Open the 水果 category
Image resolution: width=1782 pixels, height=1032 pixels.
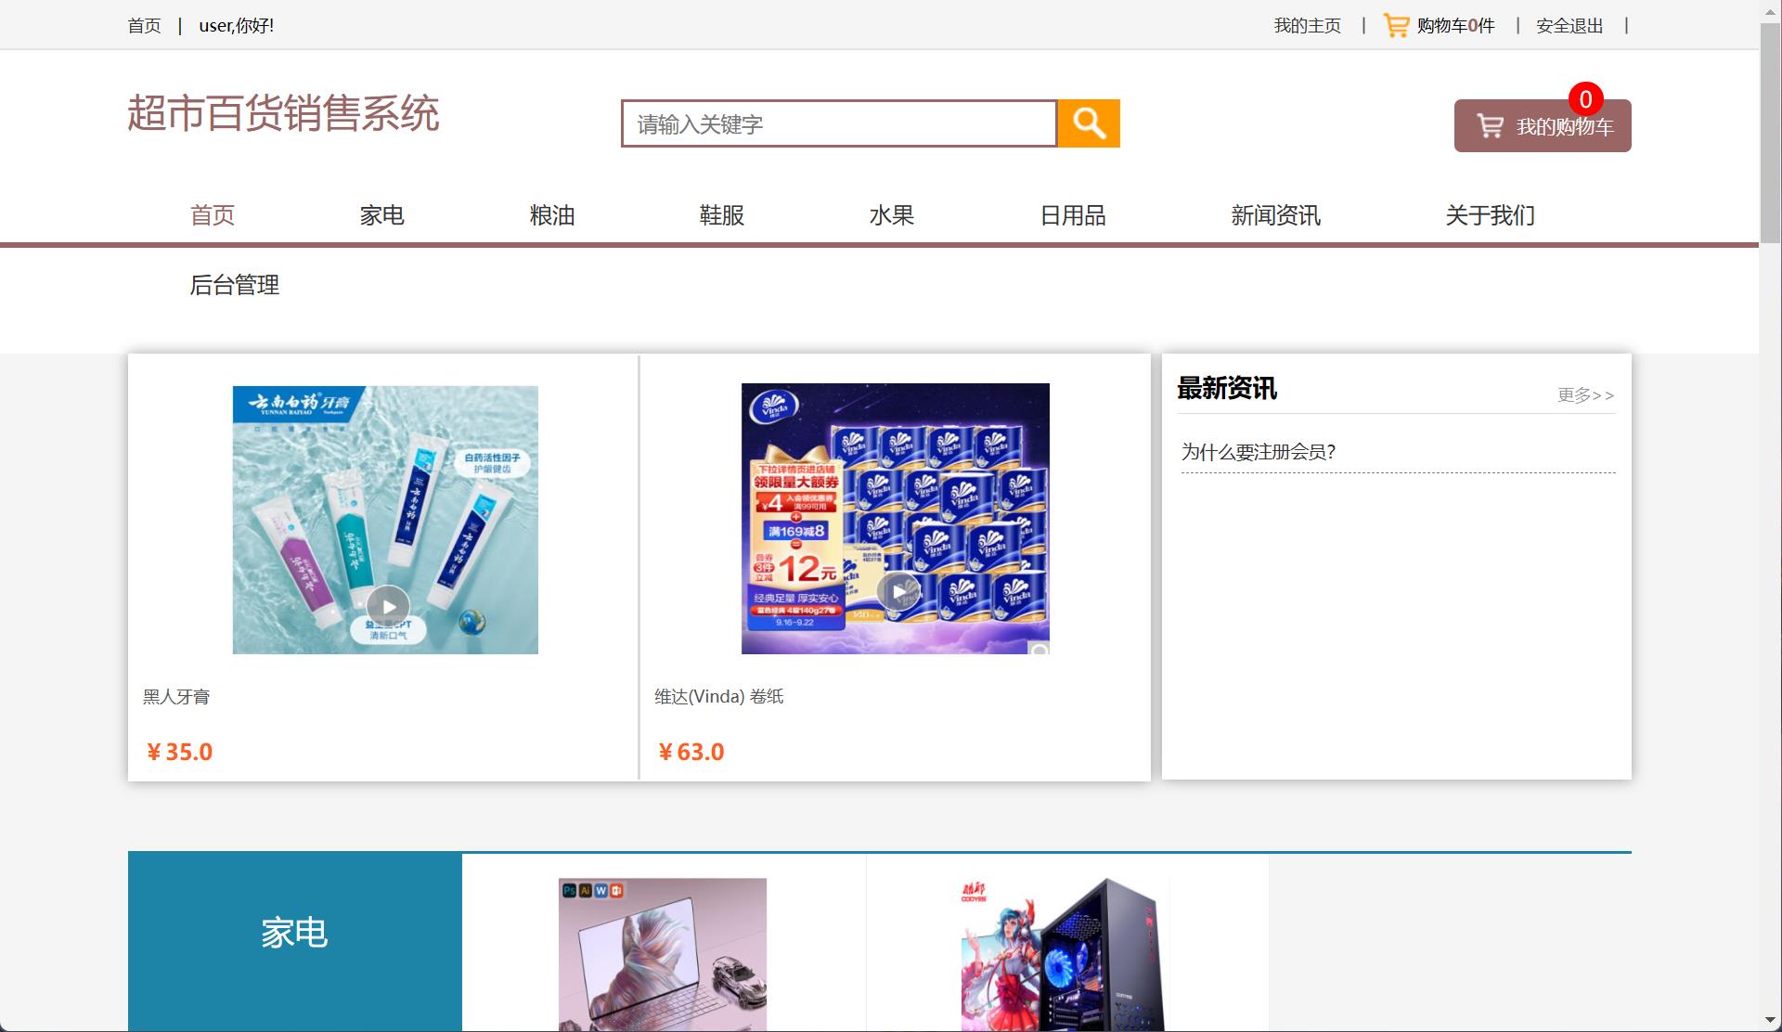click(x=893, y=215)
